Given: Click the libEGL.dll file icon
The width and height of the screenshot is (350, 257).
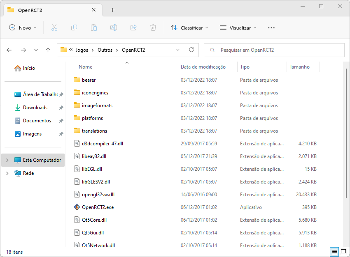Looking at the screenshot, I should (x=77, y=169).
